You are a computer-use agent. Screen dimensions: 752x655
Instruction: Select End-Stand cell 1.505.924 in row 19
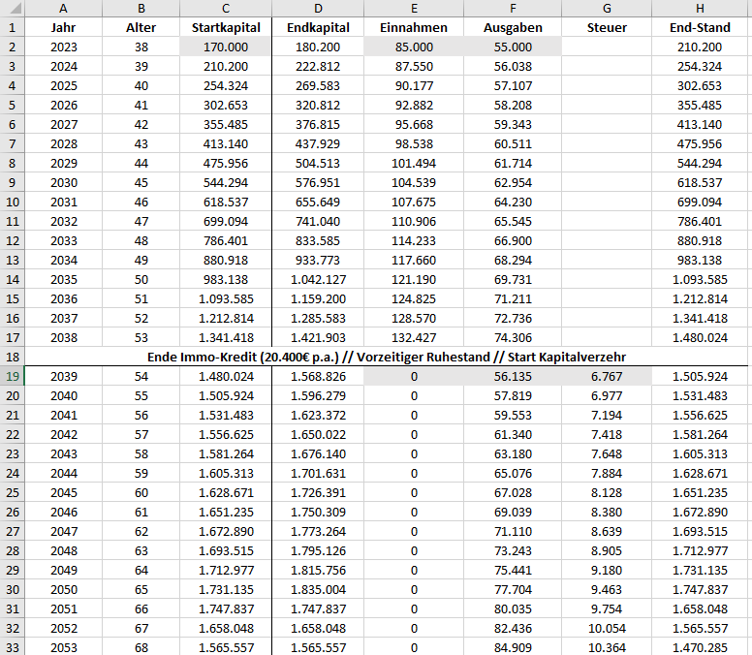(700, 376)
